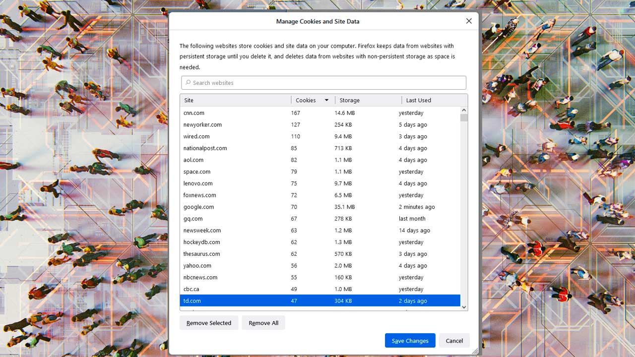Select the nationalpost.com row
The image size is (635, 357).
point(320,148)
